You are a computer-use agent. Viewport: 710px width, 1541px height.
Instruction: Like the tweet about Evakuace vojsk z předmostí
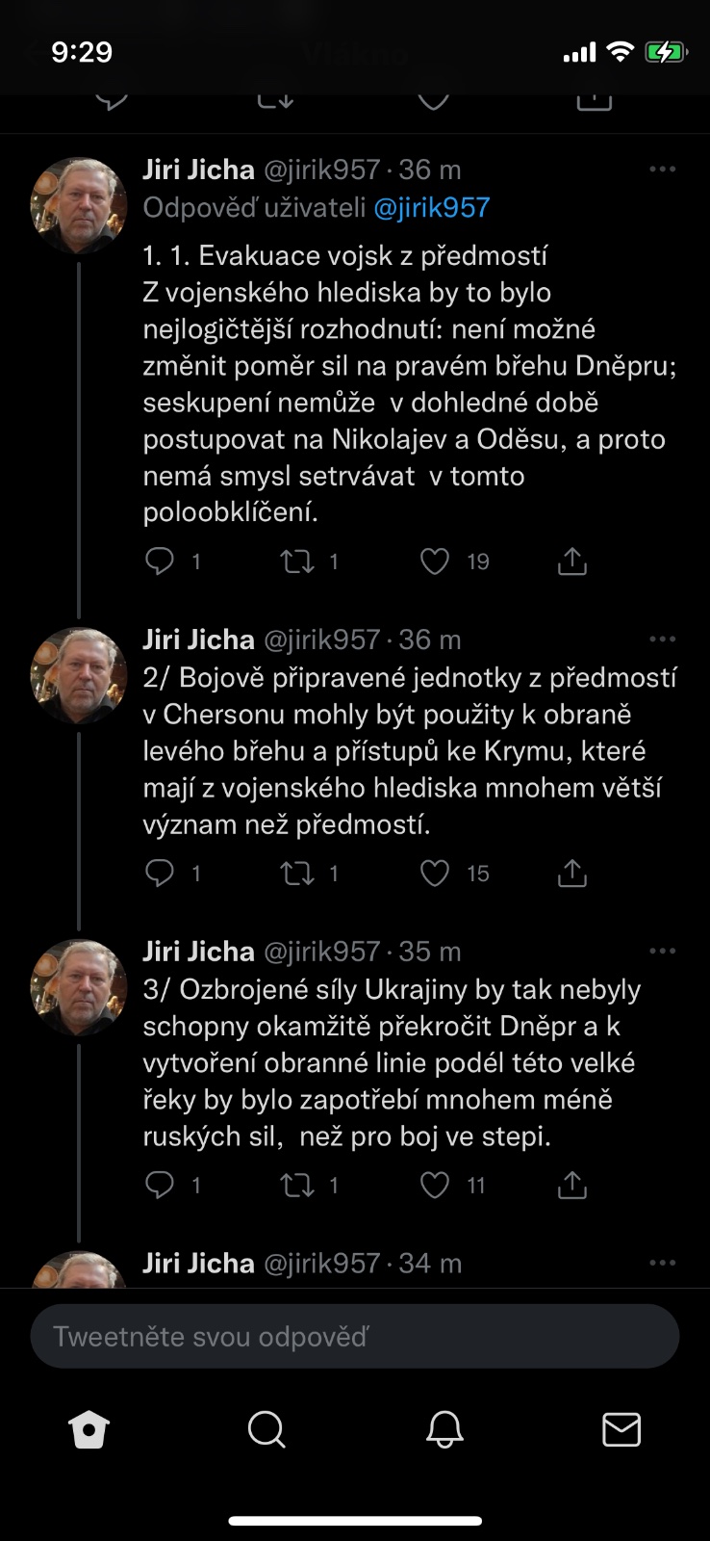click(x=435, y=562)
